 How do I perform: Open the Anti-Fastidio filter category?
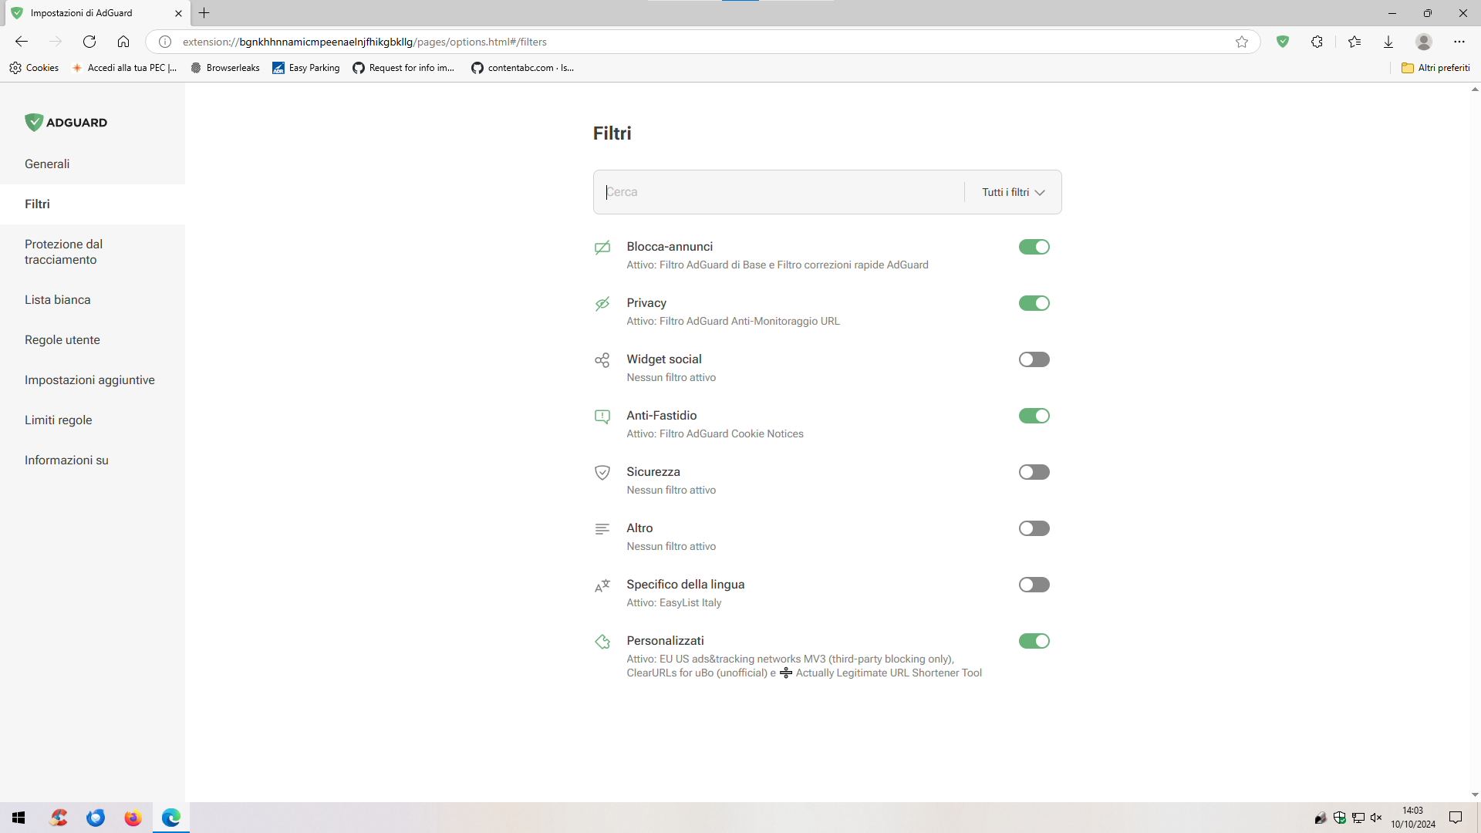tap(803, 424)
